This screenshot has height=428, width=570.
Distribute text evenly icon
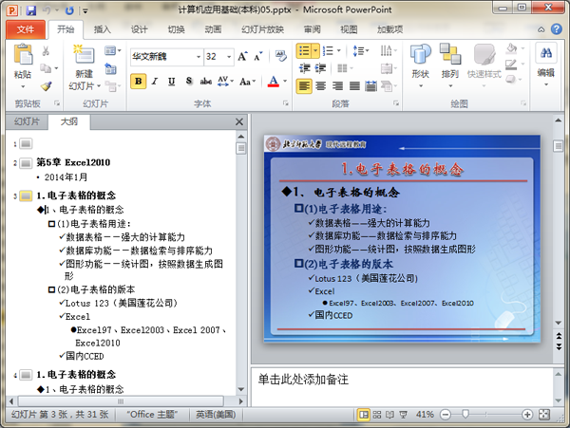(x=370, y=86)
